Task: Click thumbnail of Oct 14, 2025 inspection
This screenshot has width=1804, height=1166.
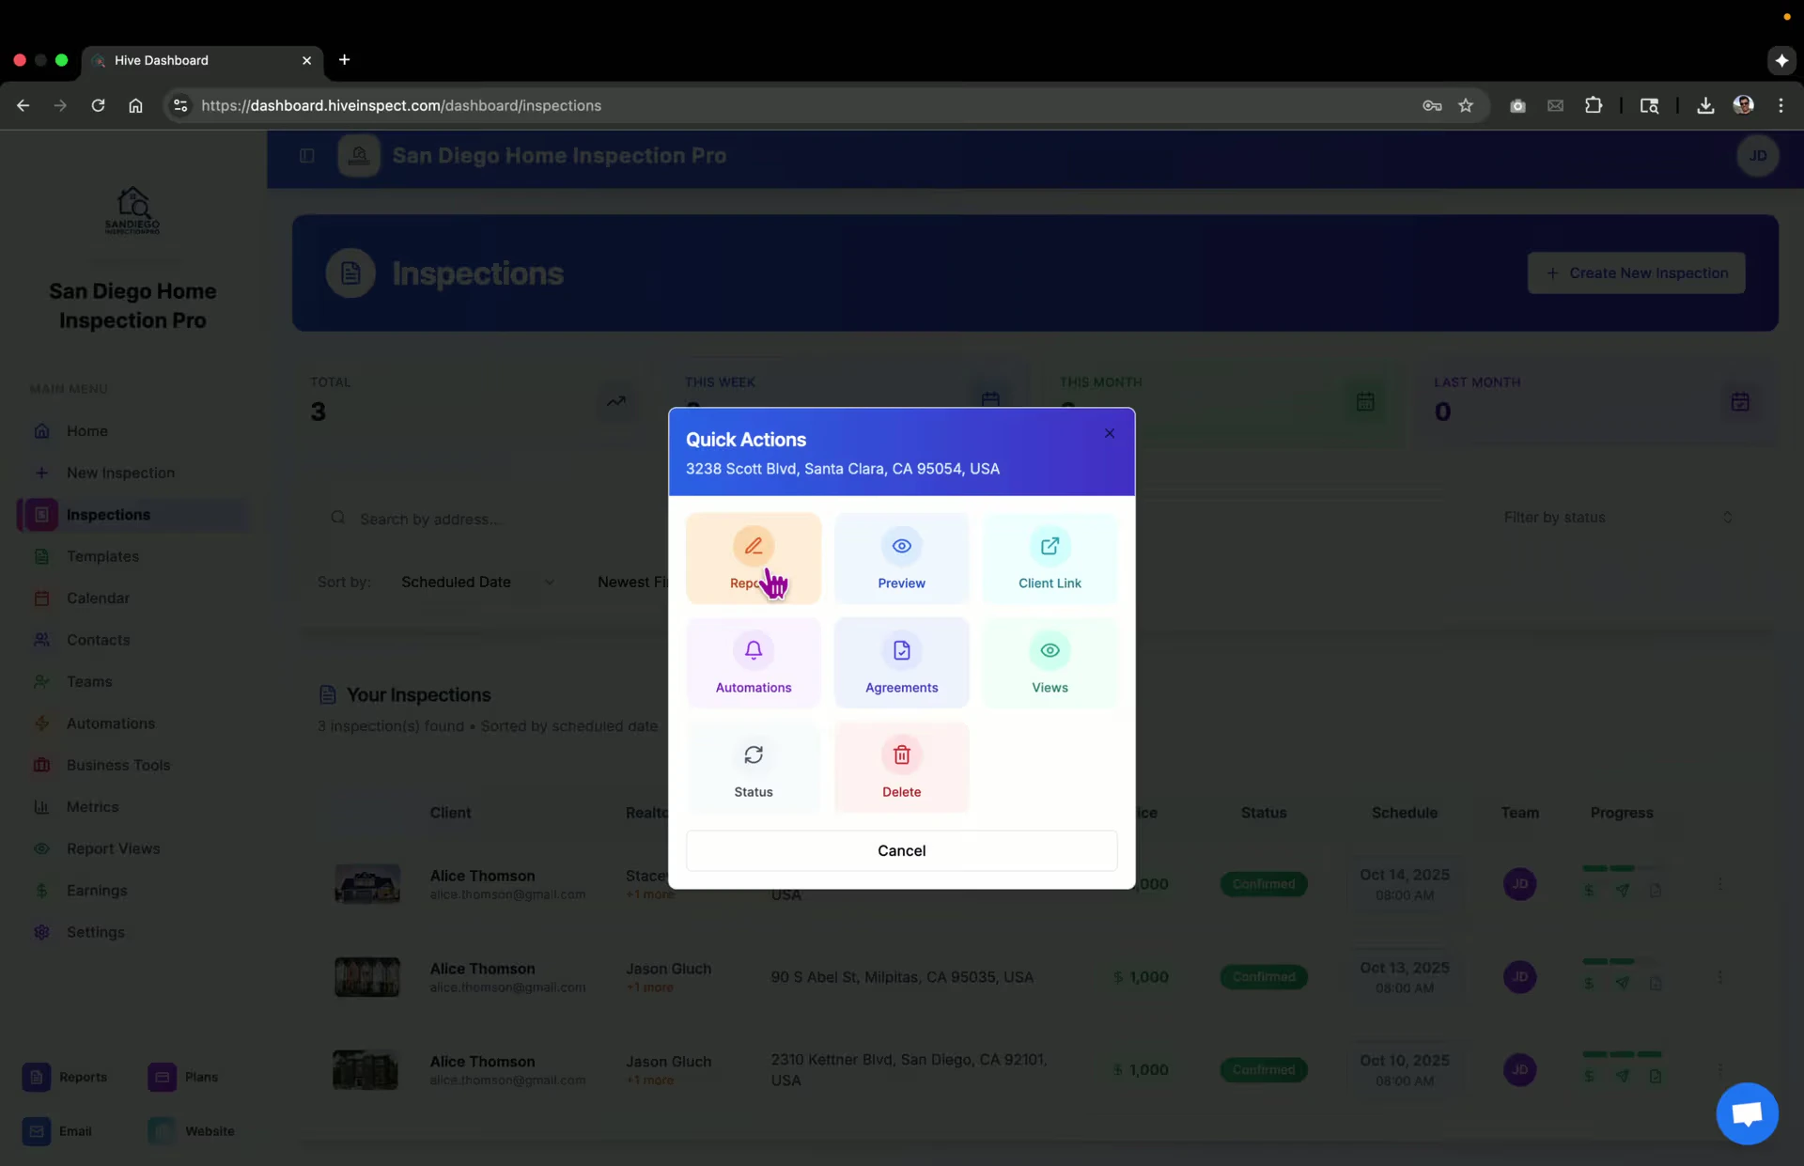Action: coord(367,884)
